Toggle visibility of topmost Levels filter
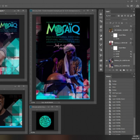140x140 pixels. [x=114, y=26]
